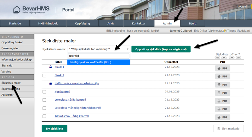
Task: Go to the first page of checklists
Action: (217, 58)
